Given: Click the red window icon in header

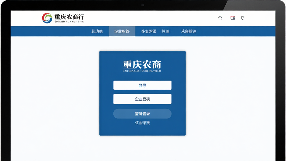Looking at the screenshot, I should 233,18.
